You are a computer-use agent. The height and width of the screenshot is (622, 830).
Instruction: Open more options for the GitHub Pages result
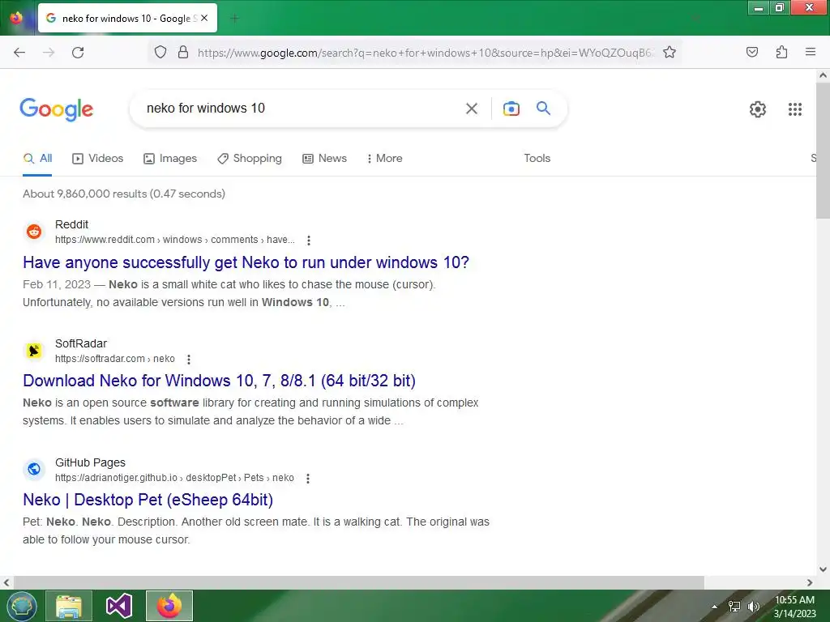click(x=308, y=478)
